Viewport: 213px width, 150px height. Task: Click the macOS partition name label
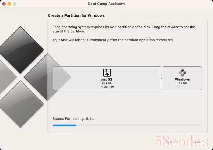107,79
